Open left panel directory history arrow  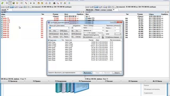click(83, 12)
